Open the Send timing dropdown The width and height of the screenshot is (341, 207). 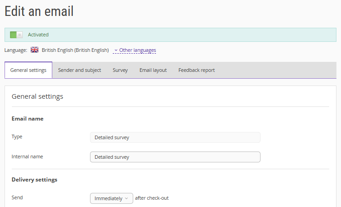pyautogui.click(x=111, y=198)
